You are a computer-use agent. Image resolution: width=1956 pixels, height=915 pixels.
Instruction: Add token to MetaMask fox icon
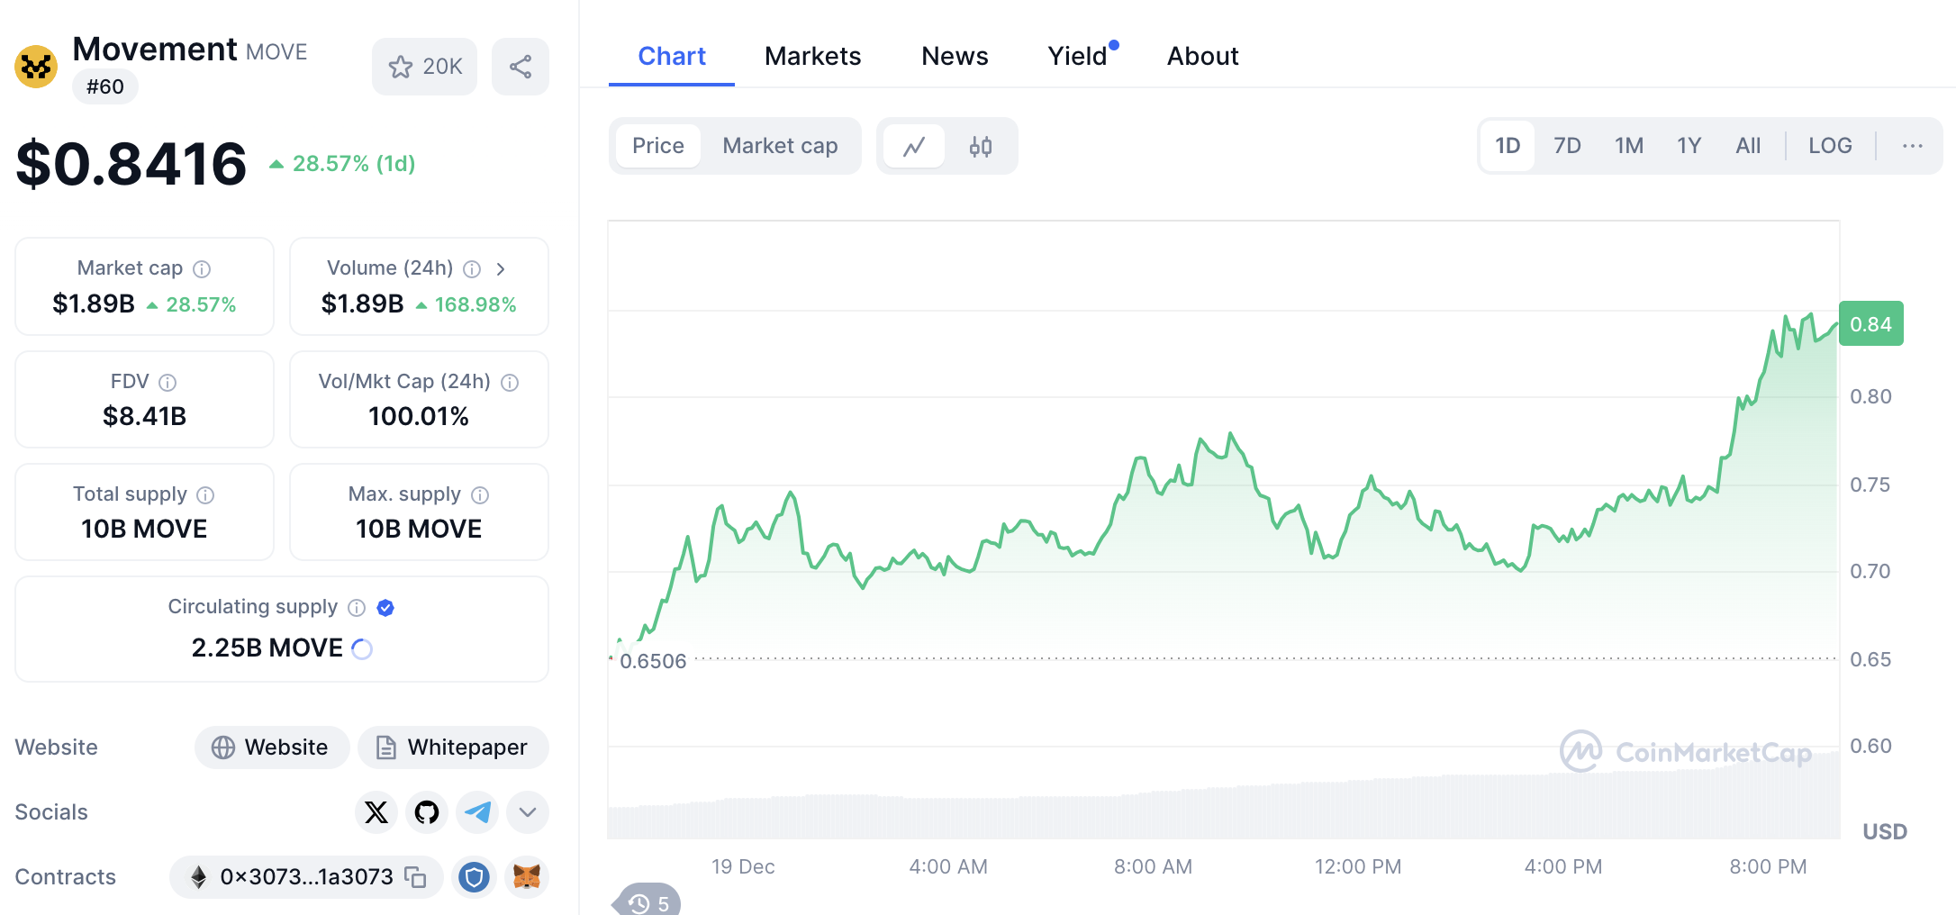527,877
